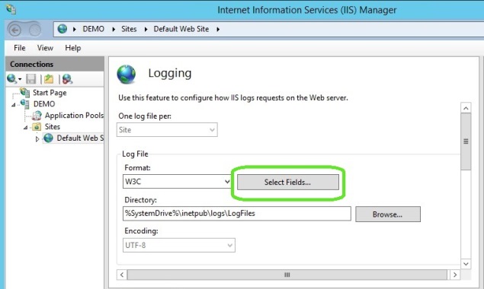
Task: Expand the Default Web Site tree node
Action: [x=37, y=139]
